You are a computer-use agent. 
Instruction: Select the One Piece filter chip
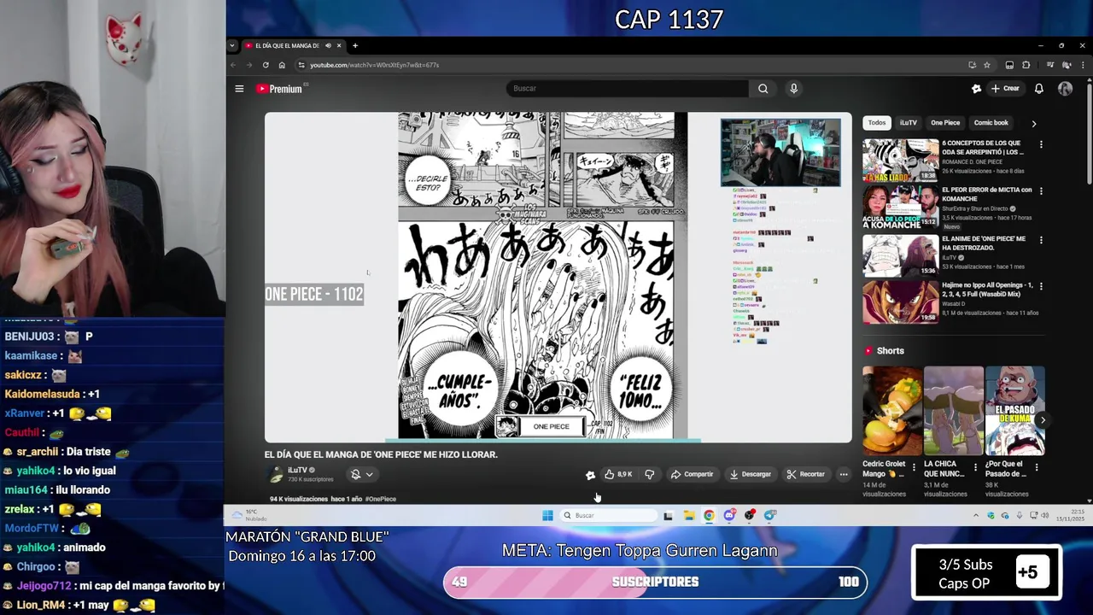pyautogui.click(x=945, y=123)
